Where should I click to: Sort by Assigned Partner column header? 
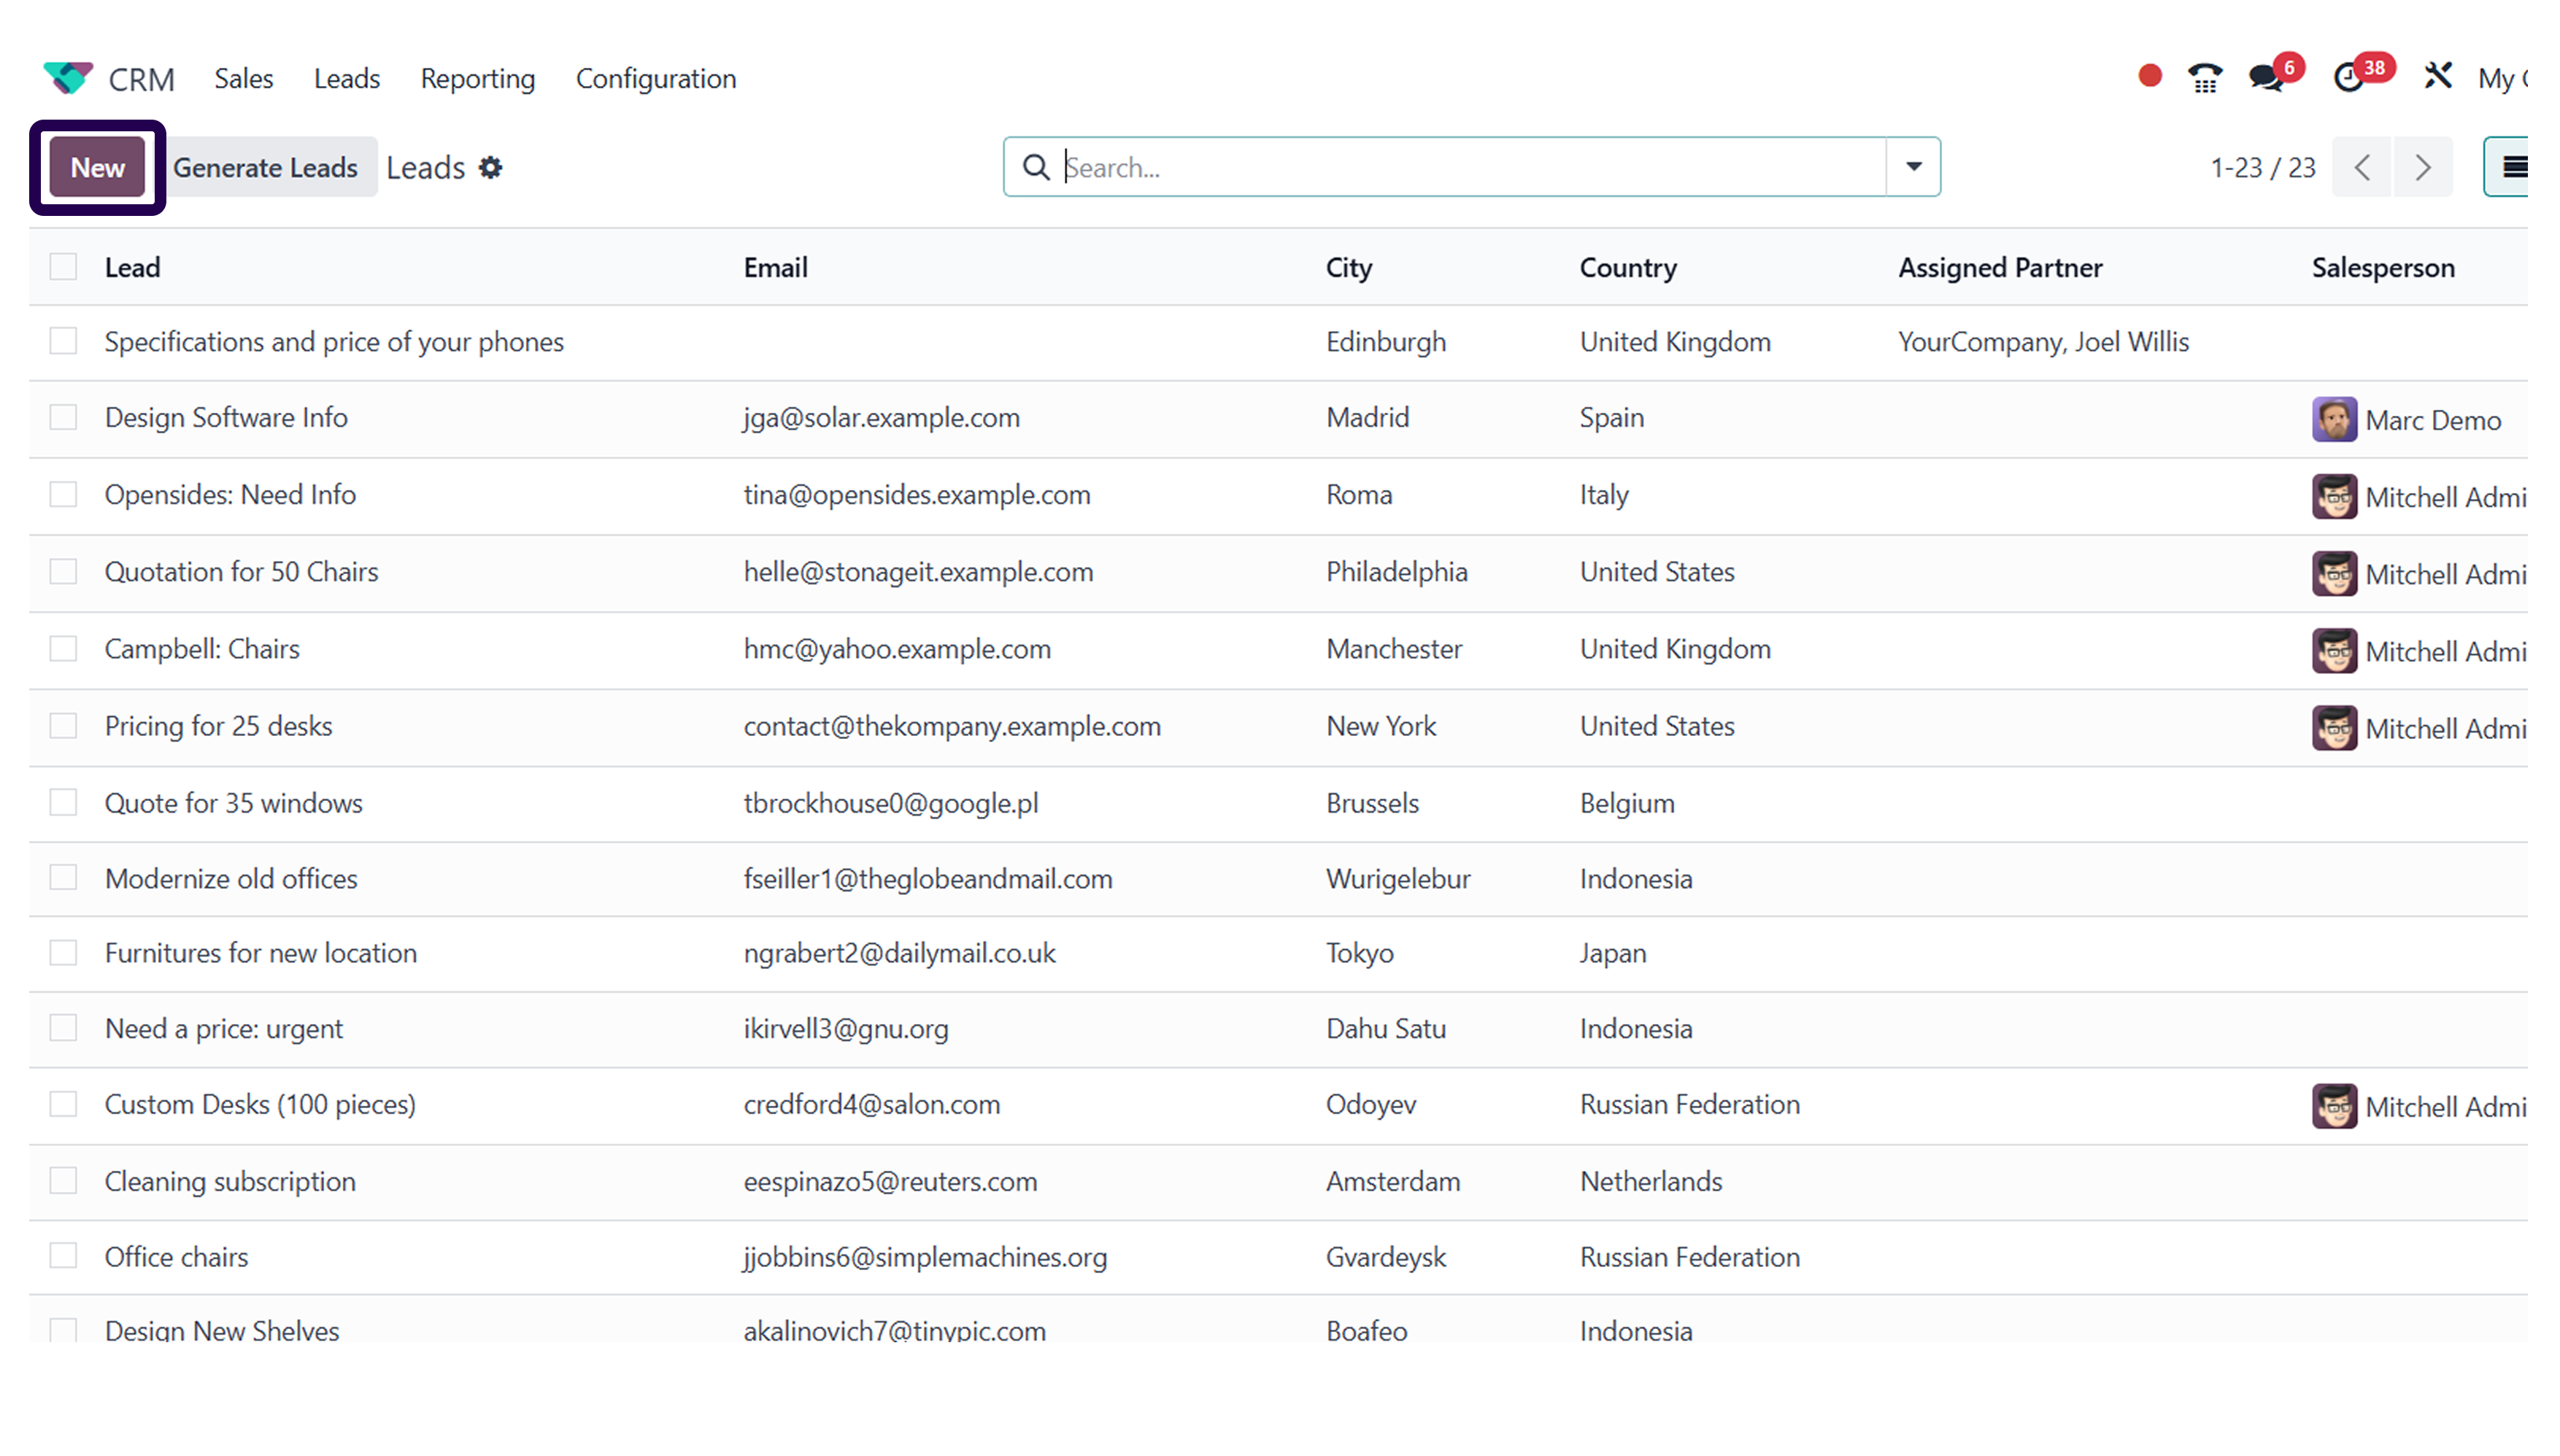pos(2000,267)
